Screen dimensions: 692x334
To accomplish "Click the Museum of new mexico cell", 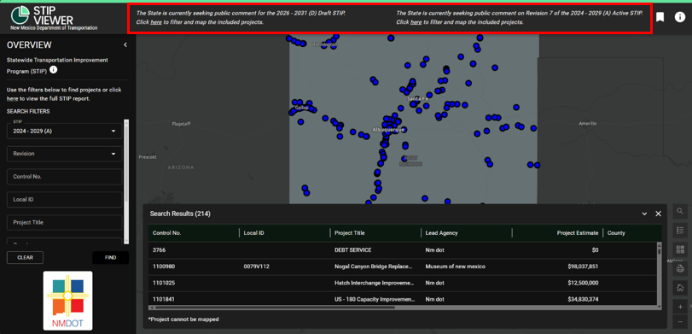I will 456,267.
